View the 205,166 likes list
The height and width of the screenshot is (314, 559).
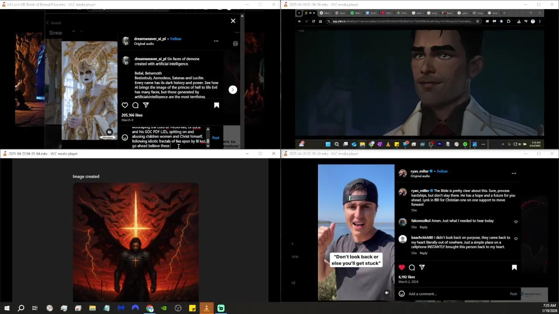click(x=132, y=115)
